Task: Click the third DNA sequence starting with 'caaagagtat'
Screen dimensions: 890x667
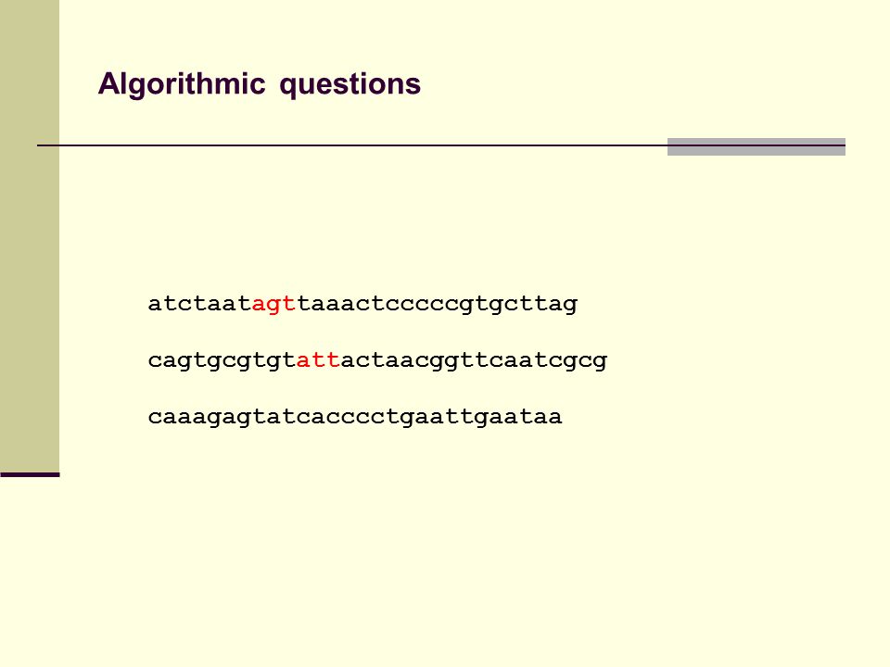Action: coord(355,417)
